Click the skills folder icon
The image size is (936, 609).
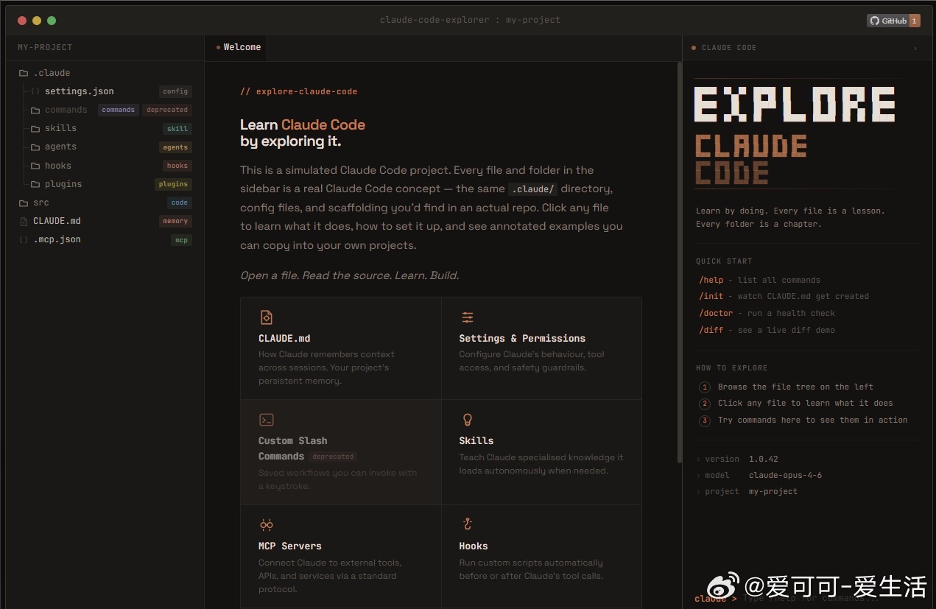[35, 128]
